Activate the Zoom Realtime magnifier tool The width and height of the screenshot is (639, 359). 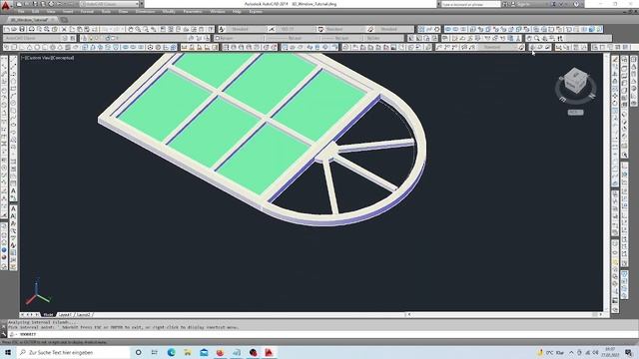[x=138, y=29]
